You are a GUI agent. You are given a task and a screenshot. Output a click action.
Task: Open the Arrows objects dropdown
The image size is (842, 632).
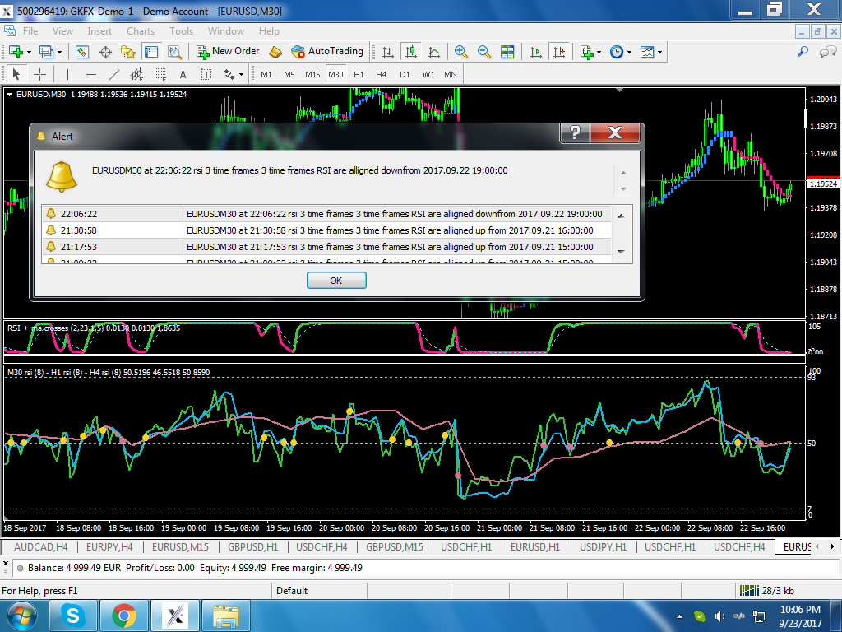click(x=233, y=74)
